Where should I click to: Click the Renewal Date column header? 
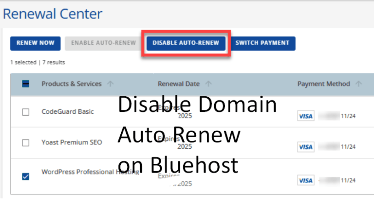pyautogui.click(x=179, y=84)
